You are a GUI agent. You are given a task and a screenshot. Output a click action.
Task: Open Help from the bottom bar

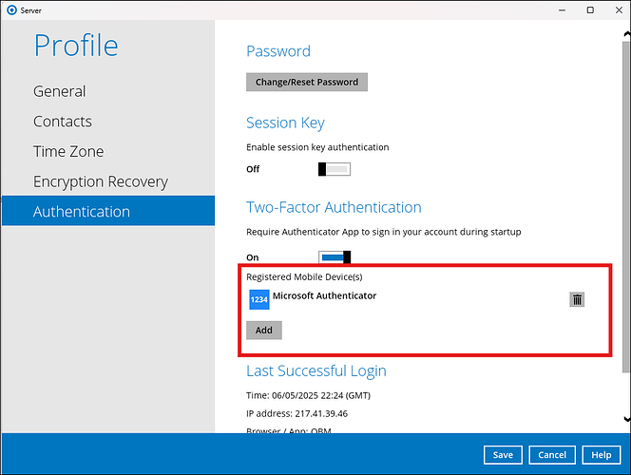601,455
